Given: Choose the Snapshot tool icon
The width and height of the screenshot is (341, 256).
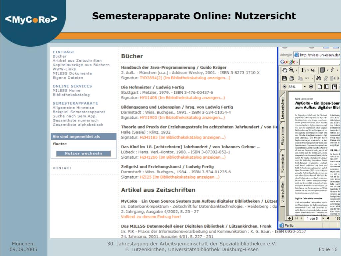Looking at the screenshot, I should (x=313, y=70).
